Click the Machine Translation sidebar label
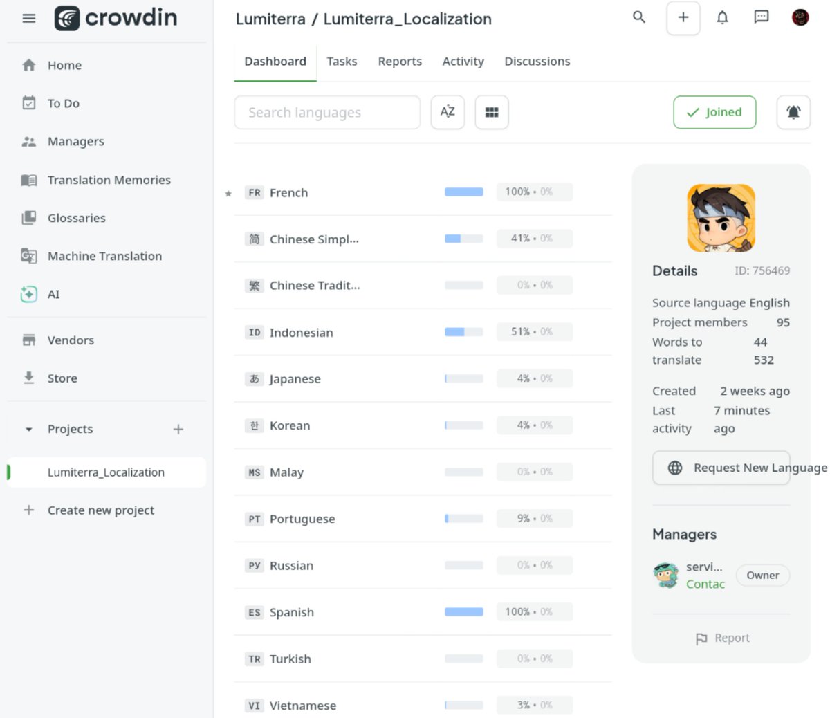Viewport: 830px width, 718px height. (105, 256)
